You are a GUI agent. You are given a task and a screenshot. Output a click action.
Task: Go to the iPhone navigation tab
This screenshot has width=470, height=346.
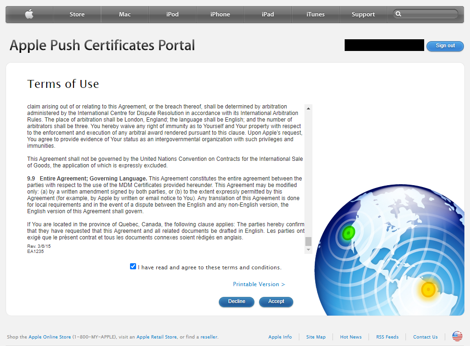click(220, 14)
